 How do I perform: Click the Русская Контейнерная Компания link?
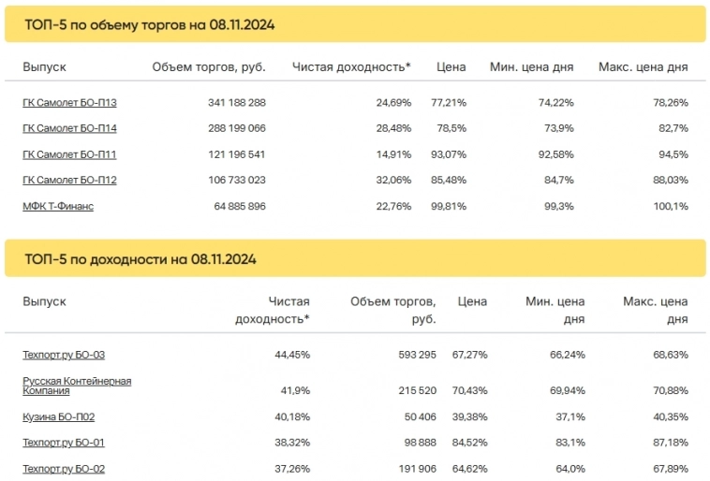(x=77, y=386)
